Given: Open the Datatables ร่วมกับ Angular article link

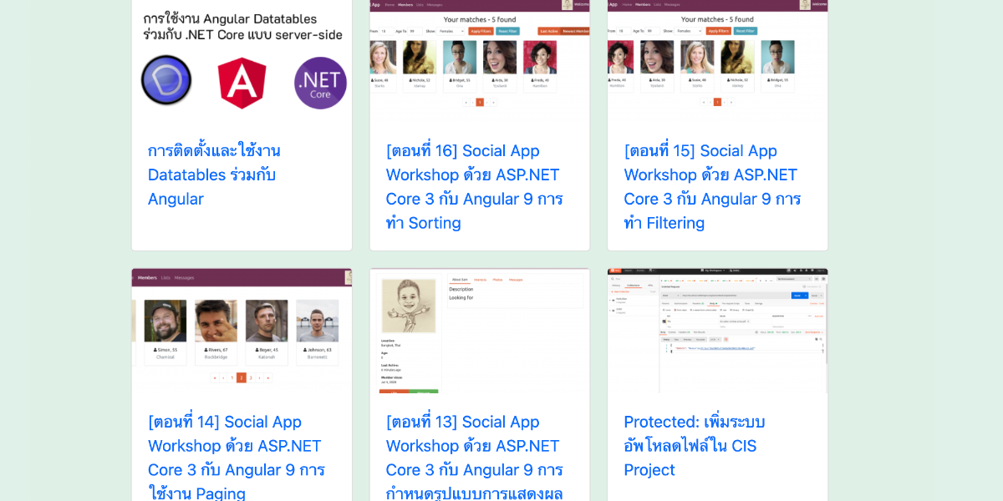Looking at the screenshot, I should [214, 175].
